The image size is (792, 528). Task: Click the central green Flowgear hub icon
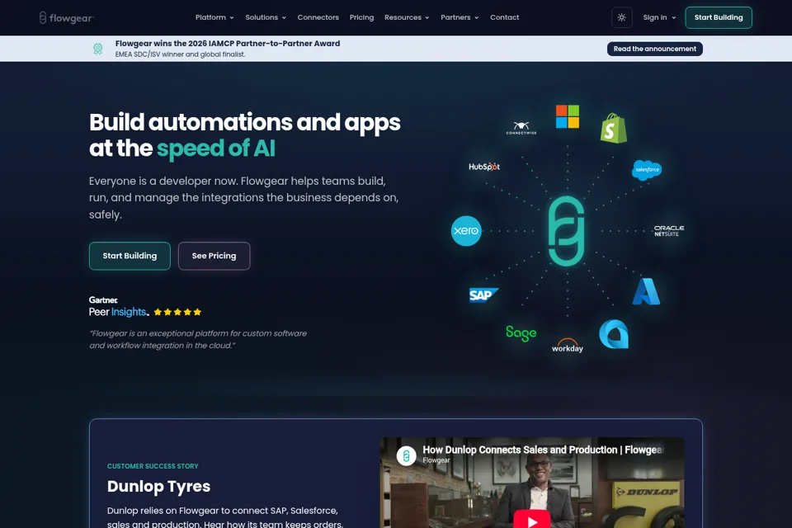[567, 231]
